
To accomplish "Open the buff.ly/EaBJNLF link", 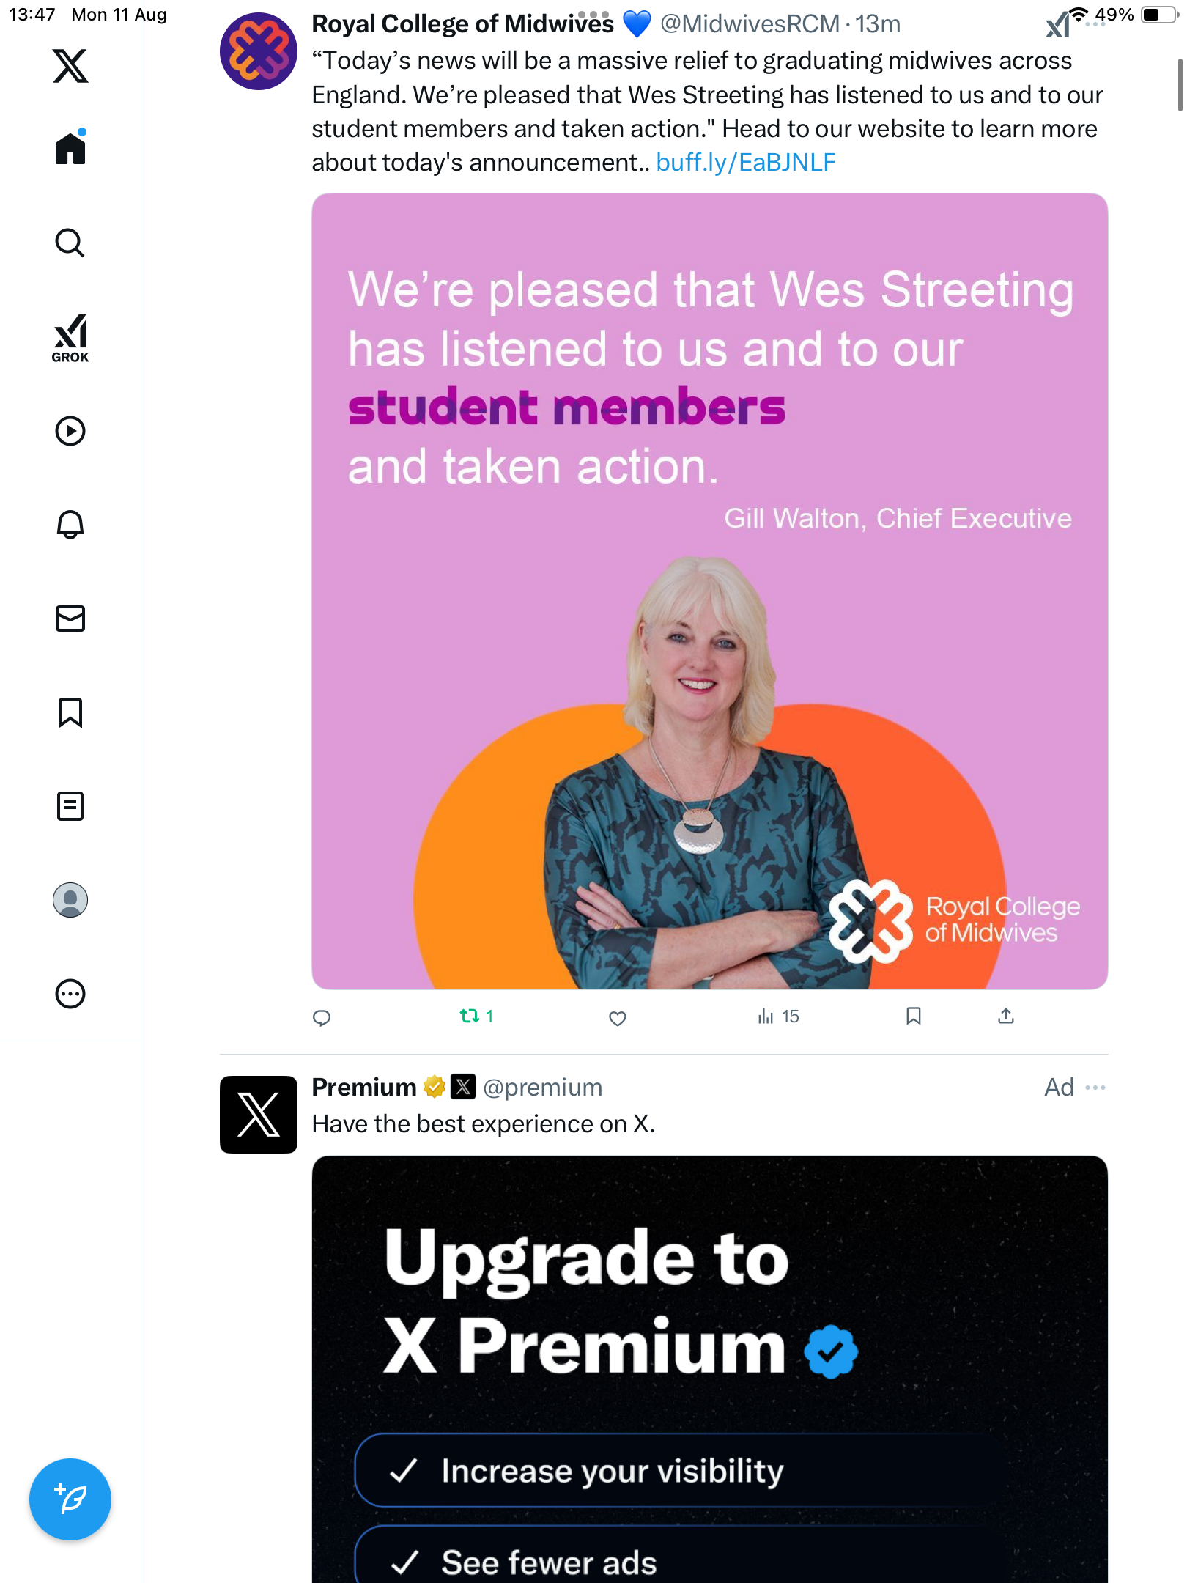I will pos(745,163).
